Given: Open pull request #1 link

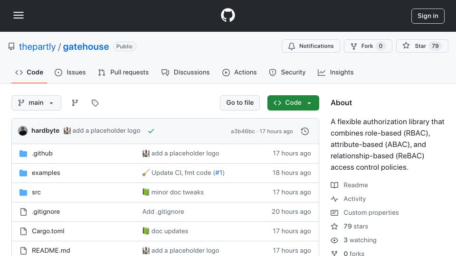Looking at the screenshot, I should [x=218, y=173].
